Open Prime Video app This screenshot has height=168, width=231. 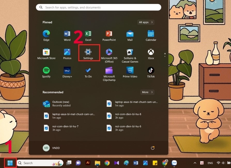(130, 72)
